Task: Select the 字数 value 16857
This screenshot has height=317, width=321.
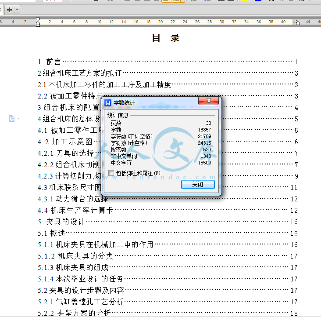Action: [204, 130]
